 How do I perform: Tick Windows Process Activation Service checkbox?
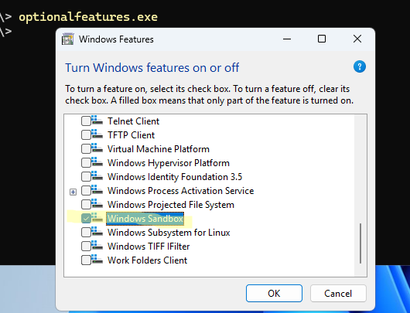(x=86, y=191)
